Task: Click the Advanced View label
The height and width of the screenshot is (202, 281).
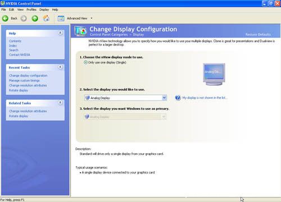Action: [x=77, y=19]
